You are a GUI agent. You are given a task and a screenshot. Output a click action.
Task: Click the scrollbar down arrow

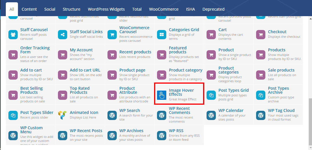point(310,148)
